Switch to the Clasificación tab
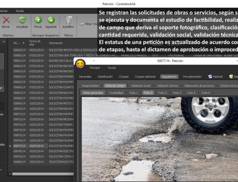The width and height of the screenshot is (238, 182). tap(105, 77)
